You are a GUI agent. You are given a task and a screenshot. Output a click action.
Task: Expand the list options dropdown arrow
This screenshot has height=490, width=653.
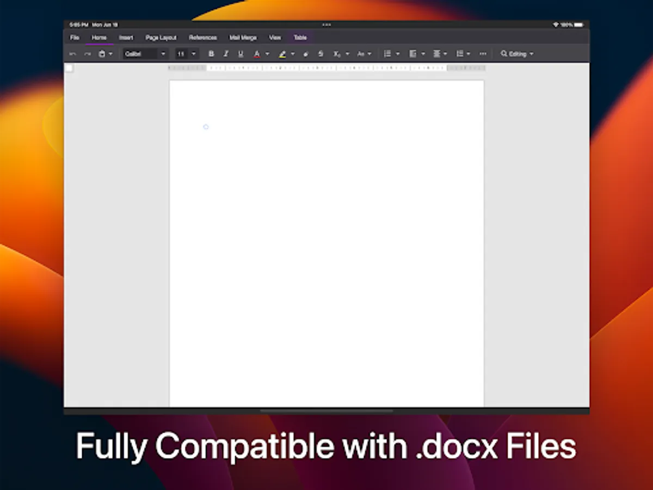398,54
